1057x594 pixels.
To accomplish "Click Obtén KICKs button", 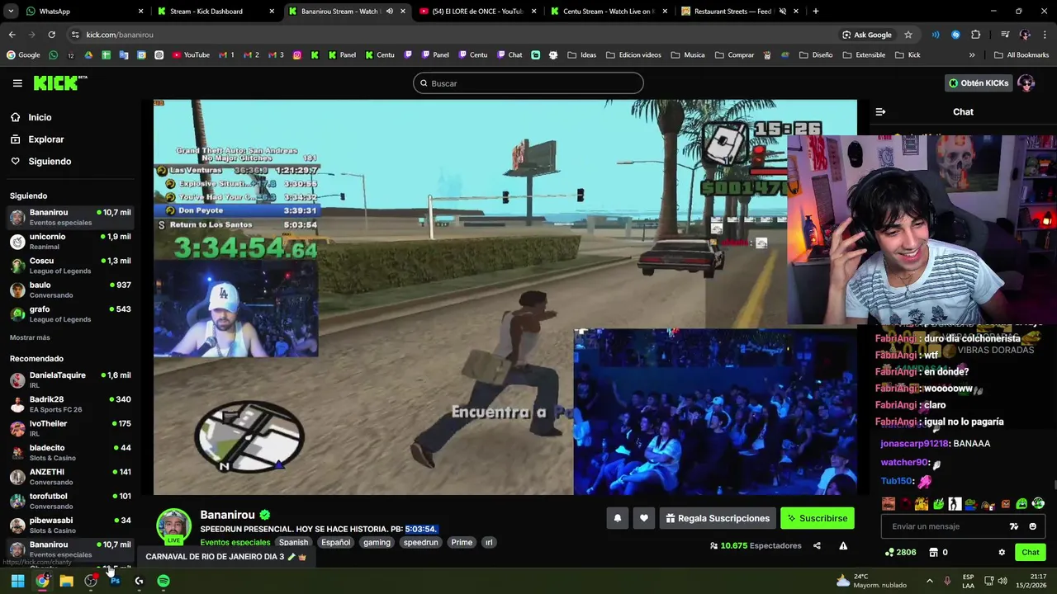I will coord(979,82).
